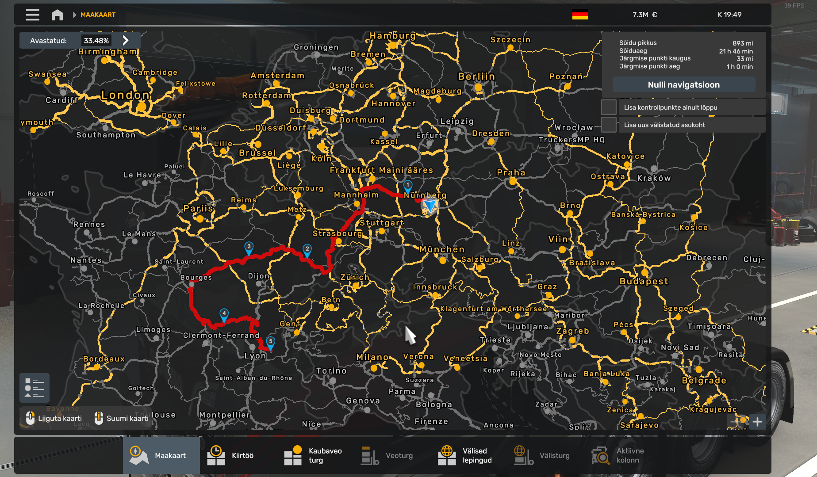
Task: Open Välised lepingud tab
Action: (466, 455)
